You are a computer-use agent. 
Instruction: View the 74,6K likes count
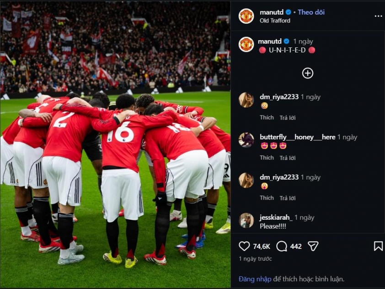coord(262,247)
